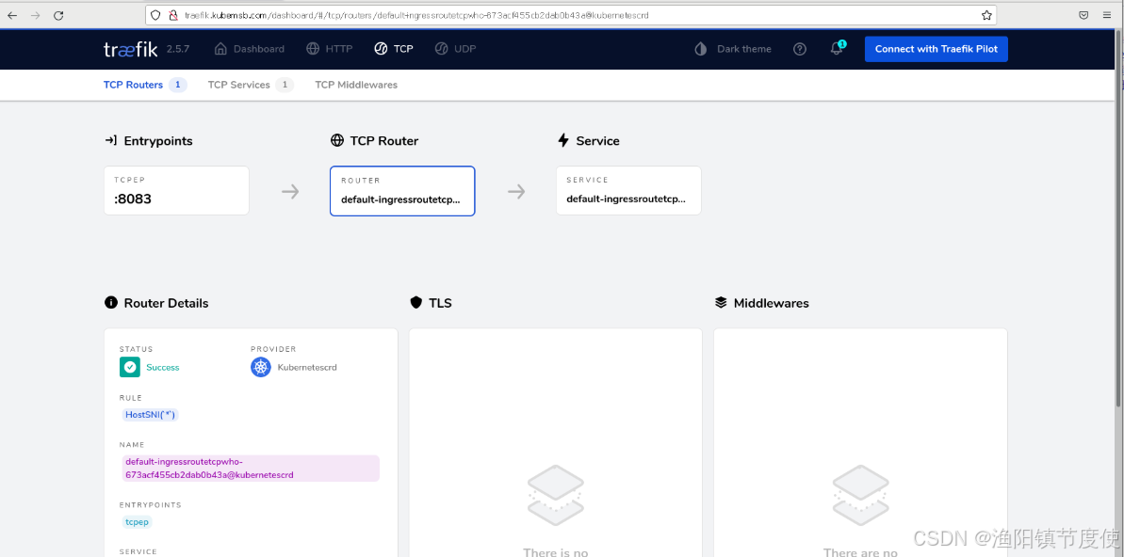
Task: Click the HostSNI(`*`) rule chip
Action: point(151,415)
